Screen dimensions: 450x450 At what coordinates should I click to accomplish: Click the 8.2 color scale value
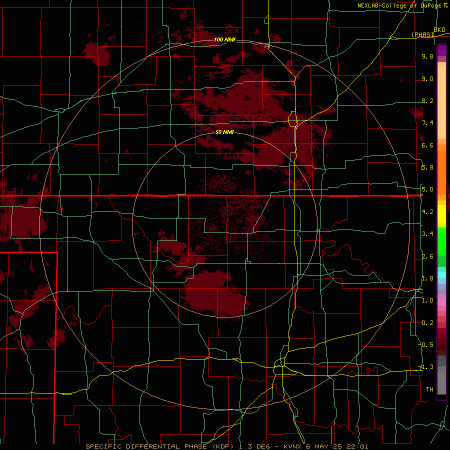click(427, 100)
